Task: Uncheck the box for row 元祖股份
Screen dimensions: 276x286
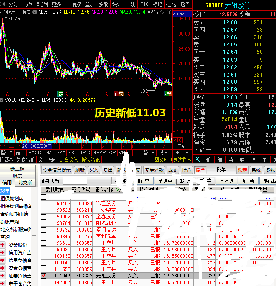Action: coord(44,276)
